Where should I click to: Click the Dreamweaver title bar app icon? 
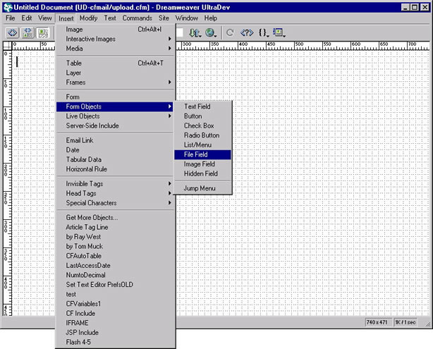(x=8, y=8)
